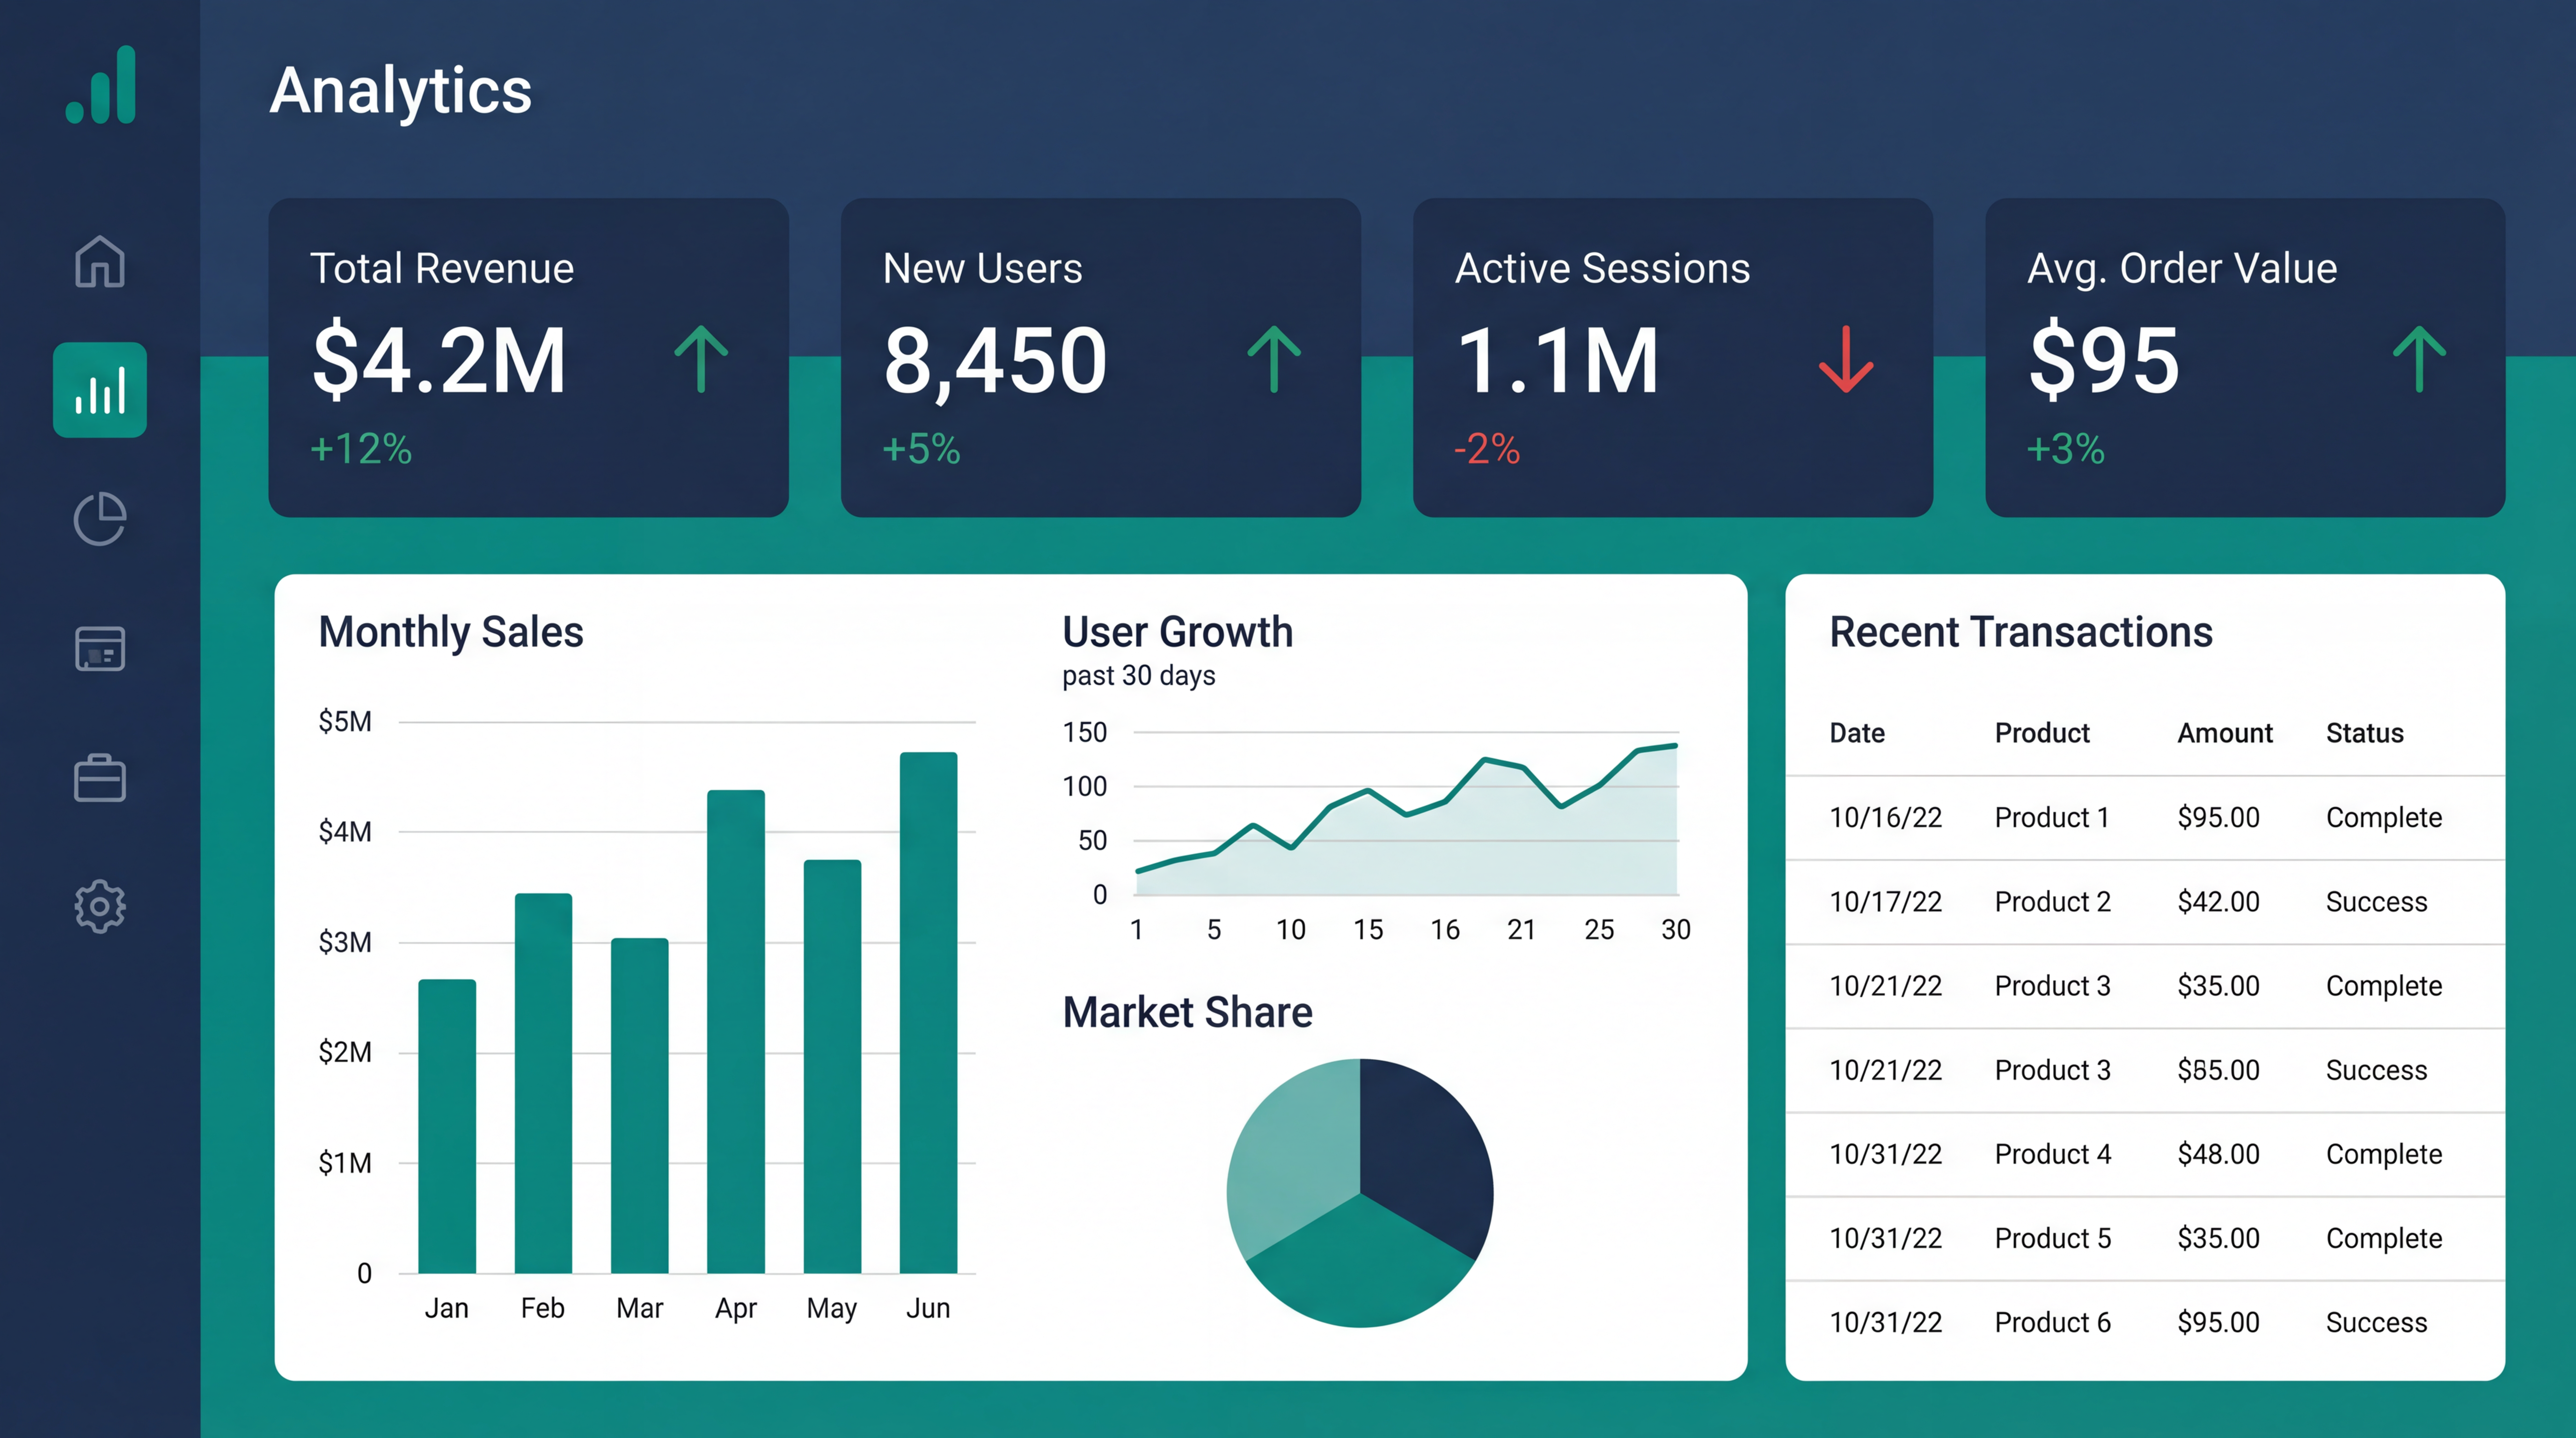Click the green up arrow on Avg. Order Value
The image size is (2576, 1438).
click(2419, 359)
